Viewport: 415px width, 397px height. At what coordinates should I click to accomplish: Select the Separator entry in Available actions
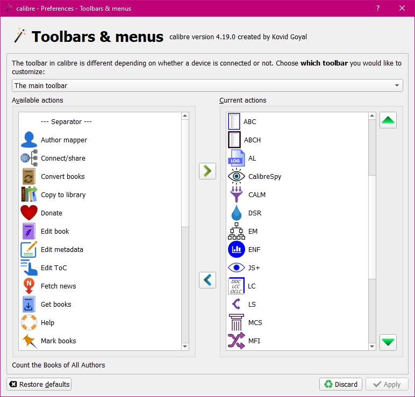100,121
